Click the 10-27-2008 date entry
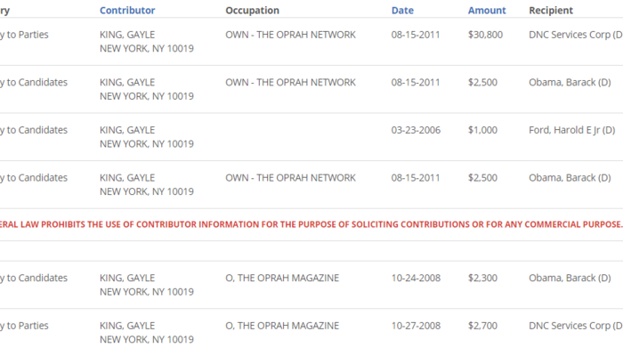 416,327
